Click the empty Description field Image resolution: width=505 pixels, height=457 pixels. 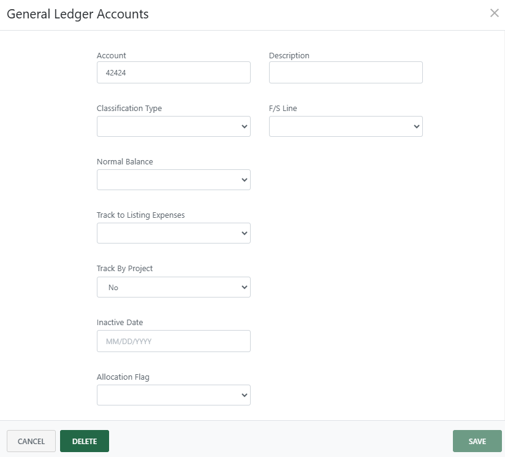346,72
